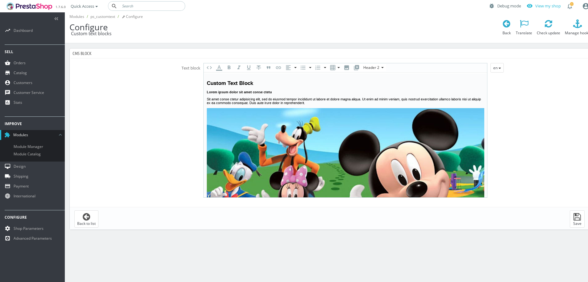The width and height of the screenshot is (588, 282).
Task: Click Manage hooks anchor button
Action: point(576,27)
